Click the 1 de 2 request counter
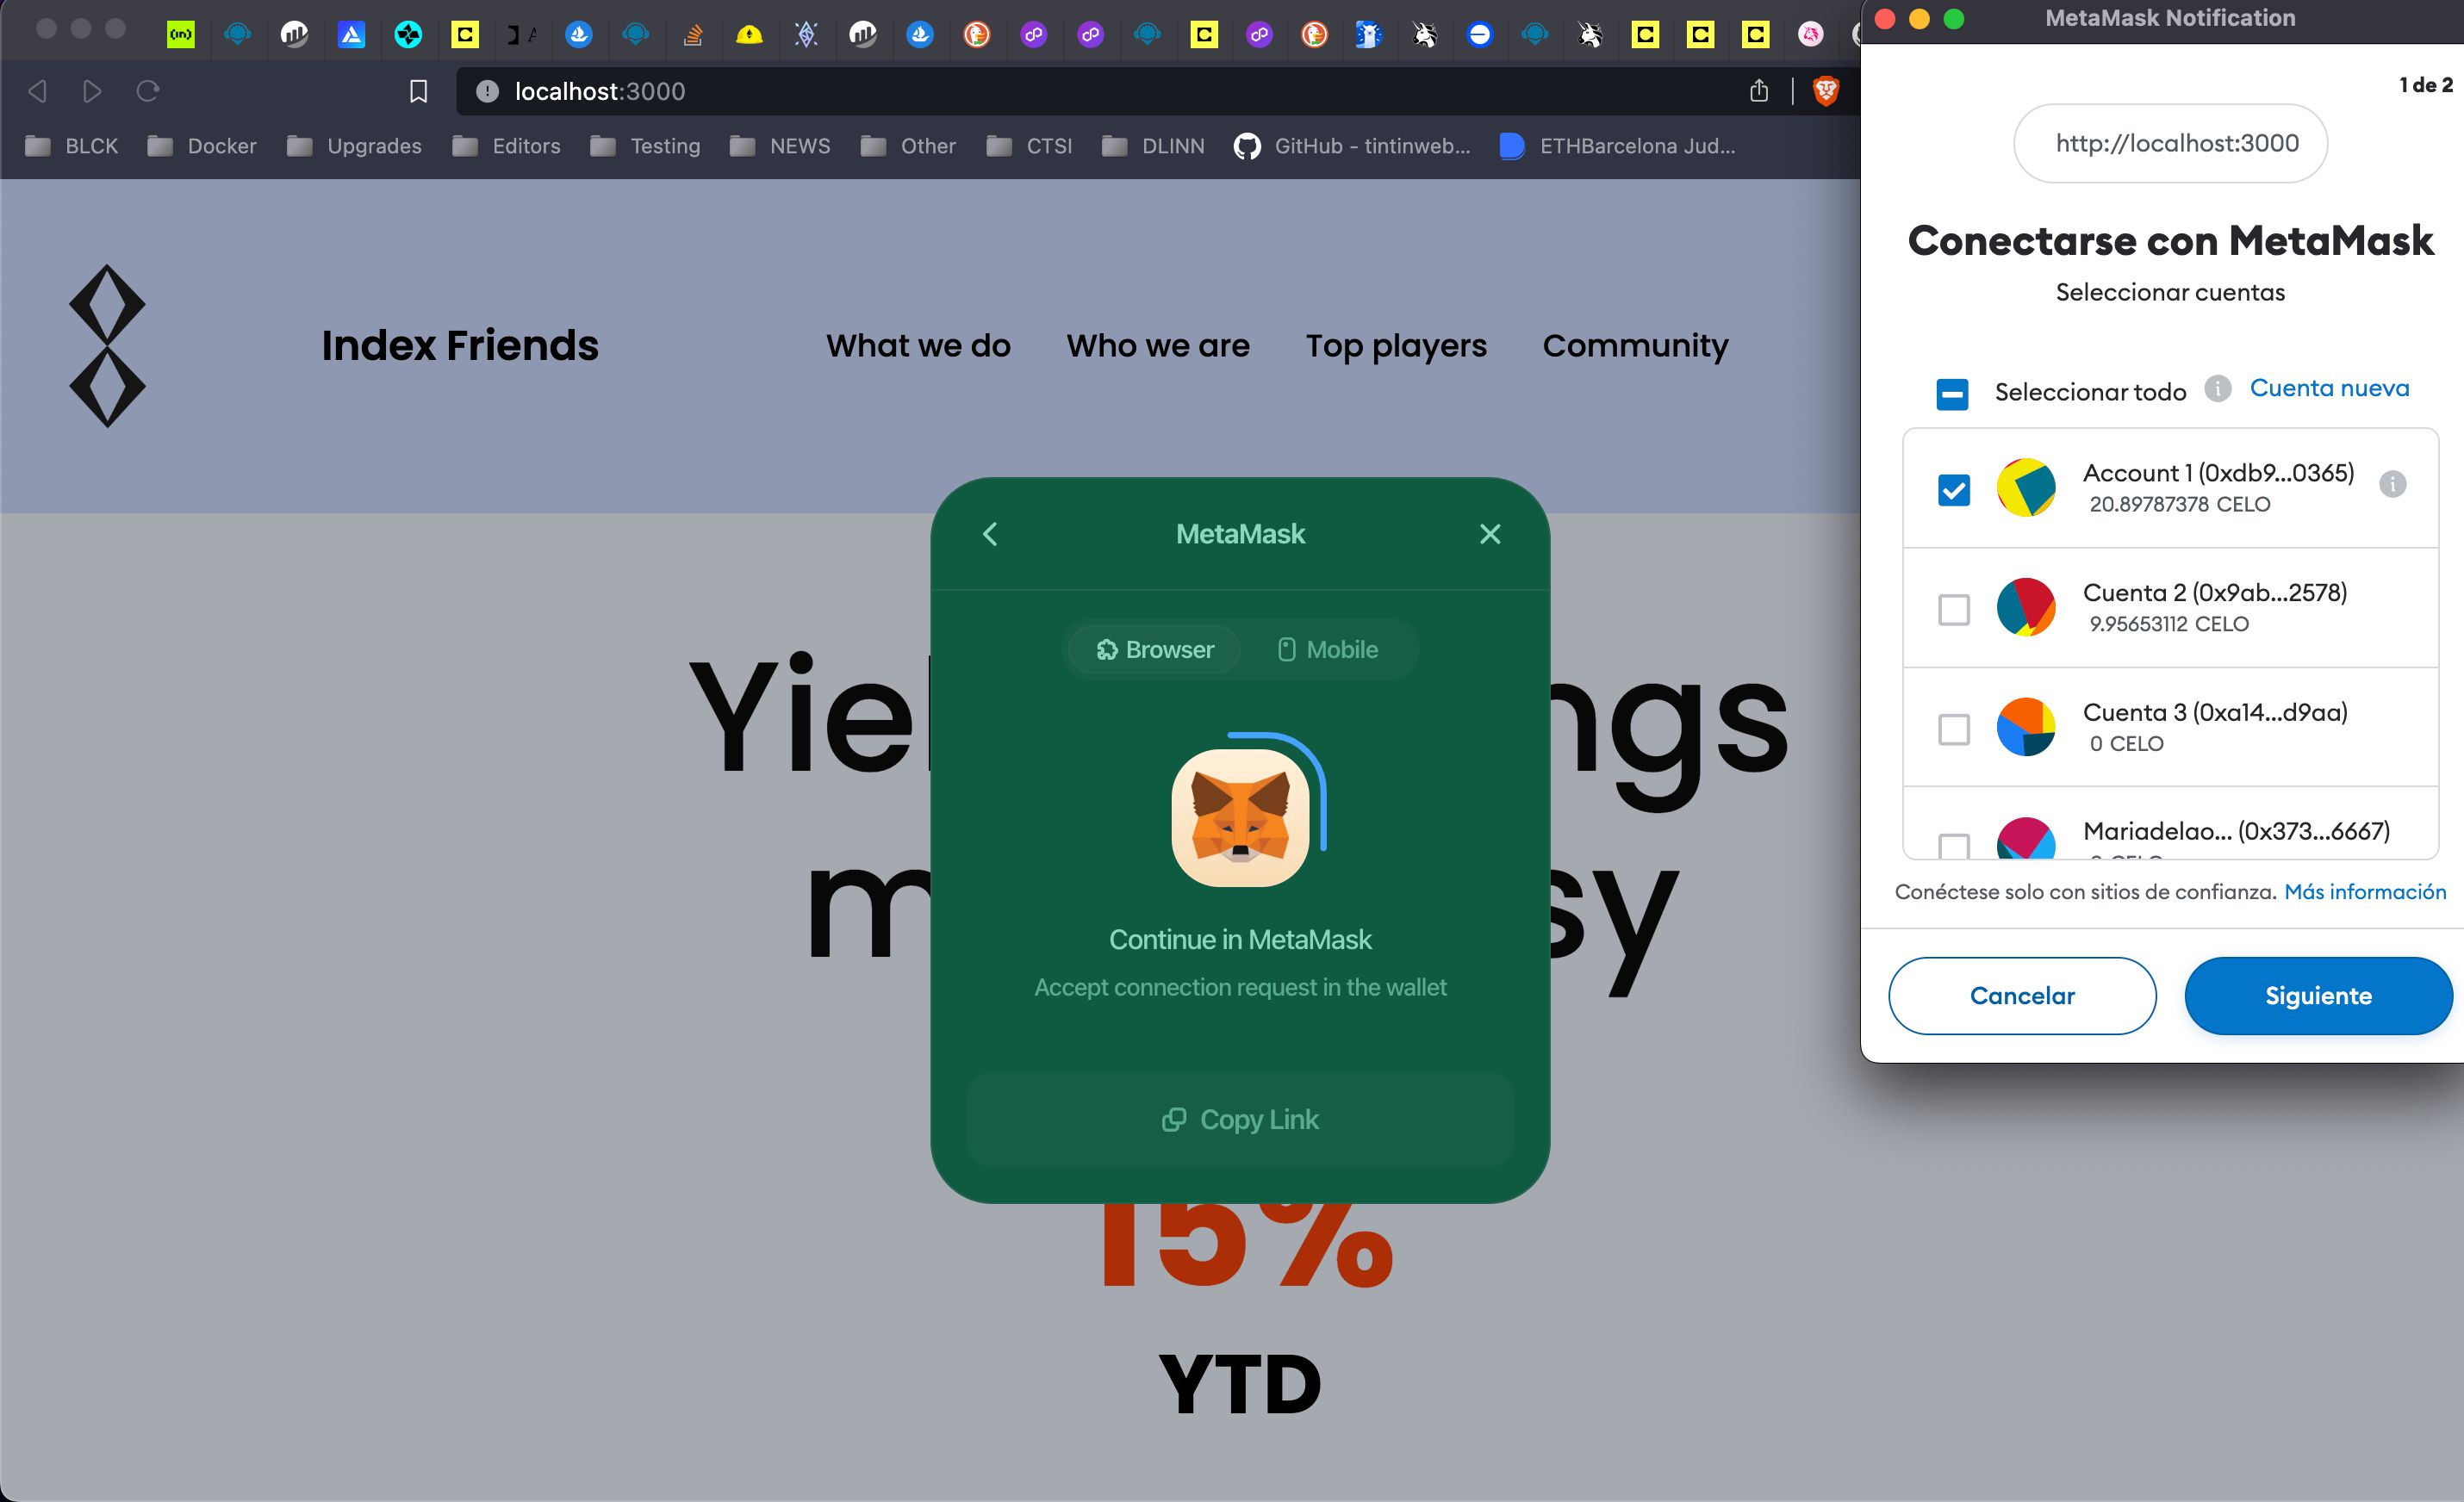Viewport: 2464px width, 1502px height. (x=2425, y=85)
